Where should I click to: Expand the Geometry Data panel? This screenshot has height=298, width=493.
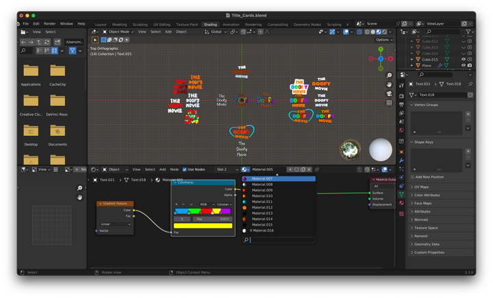[x=441, y=244]
